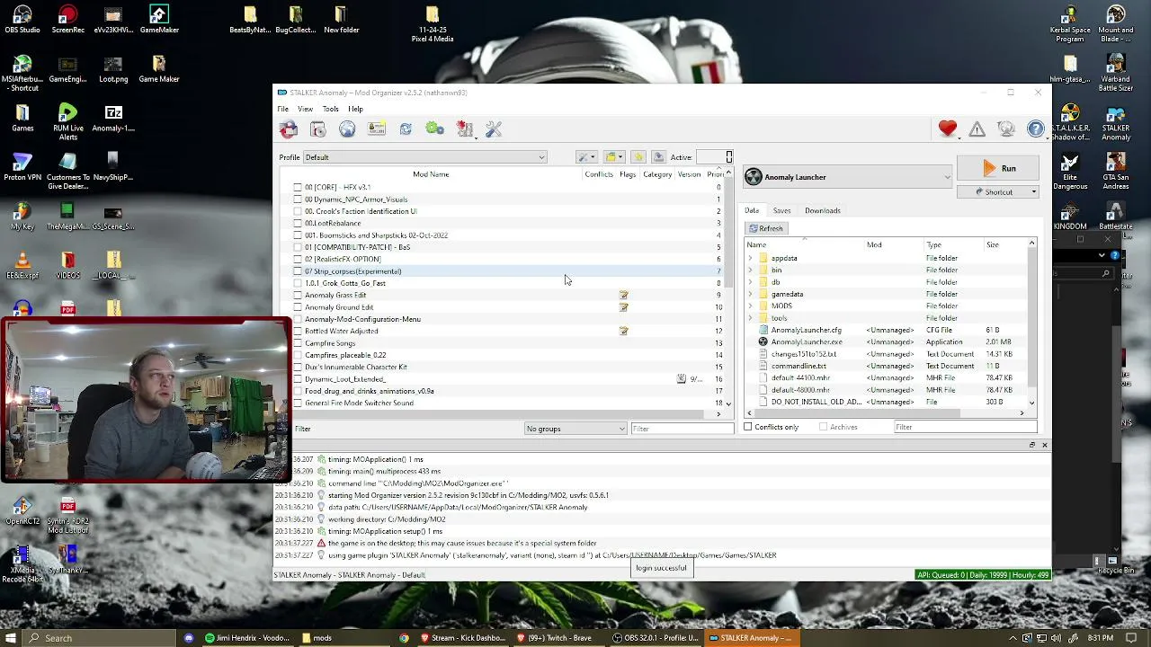This screenshot has height=647, width=1151.
Task: Sort by Conflicts column header
Action: (599, 174)
